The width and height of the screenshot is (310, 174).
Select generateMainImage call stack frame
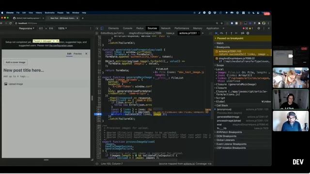coord(228,117)
